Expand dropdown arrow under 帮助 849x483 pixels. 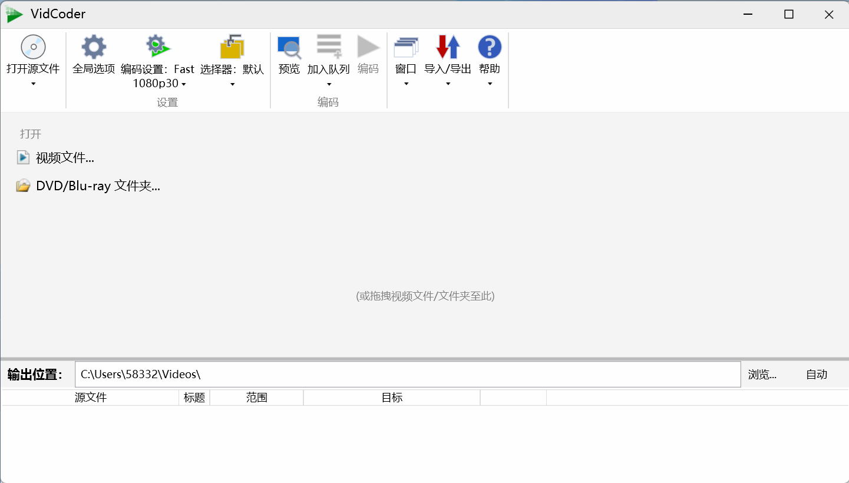coord(490,84)
